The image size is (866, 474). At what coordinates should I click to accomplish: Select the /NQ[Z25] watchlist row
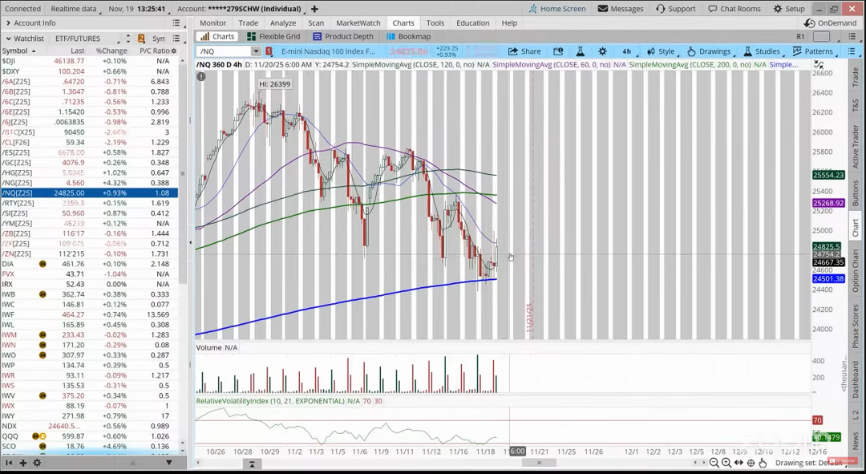90,192
